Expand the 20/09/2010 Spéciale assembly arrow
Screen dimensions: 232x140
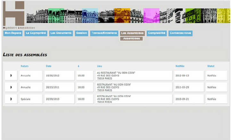pos(11,99)
